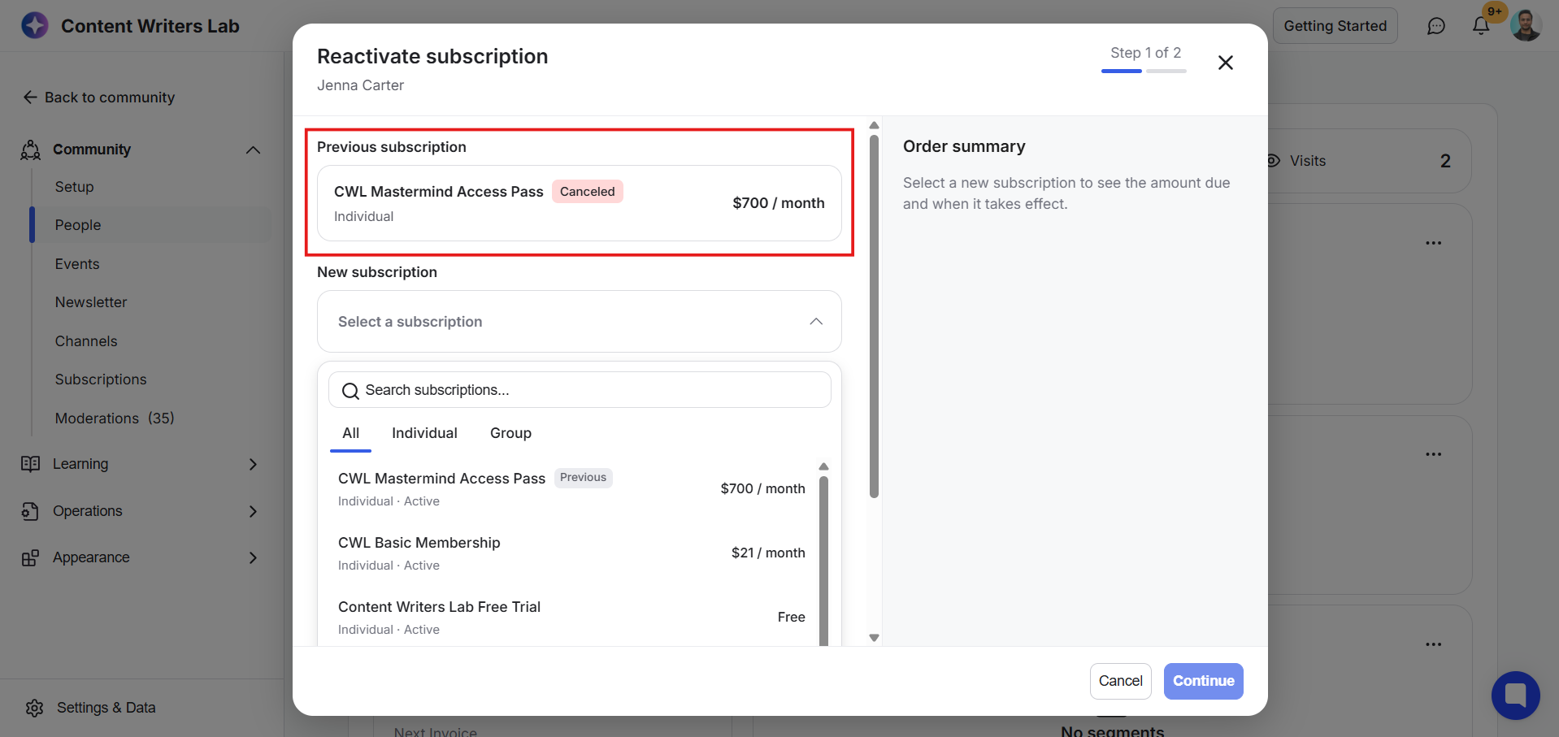Switch to the All subscriptions tab
The height and width of the screenshot is (737, 1559).
pos(350,434)
